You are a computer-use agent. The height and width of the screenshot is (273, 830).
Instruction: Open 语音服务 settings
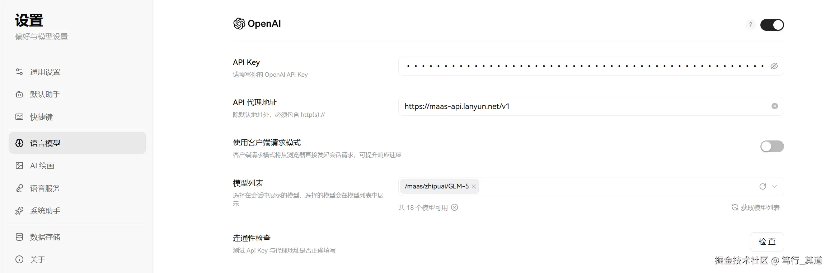click(77, 188)
